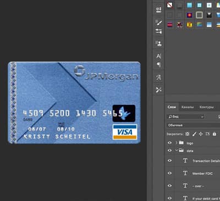The width and height of the screenshot is (220, 201).
Task: Apply the no-style (red slash) swatch
Action: [x=170, y=5]
